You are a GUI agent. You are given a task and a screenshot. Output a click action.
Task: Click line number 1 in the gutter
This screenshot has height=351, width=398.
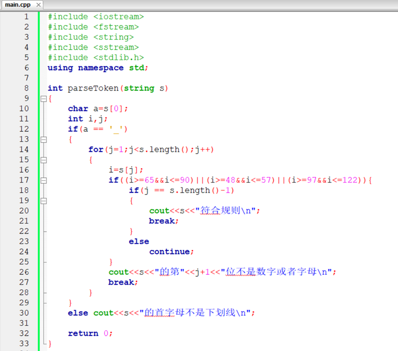[26, 17]
